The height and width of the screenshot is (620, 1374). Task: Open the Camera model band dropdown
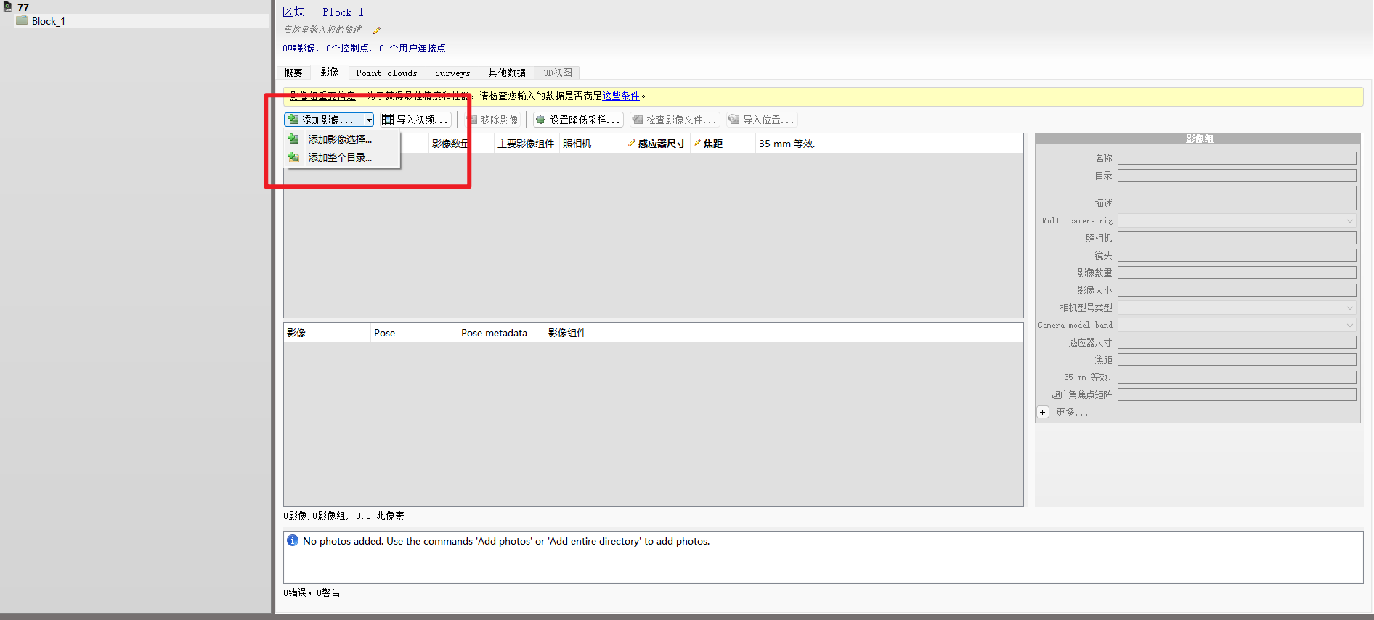point(1237,325)
